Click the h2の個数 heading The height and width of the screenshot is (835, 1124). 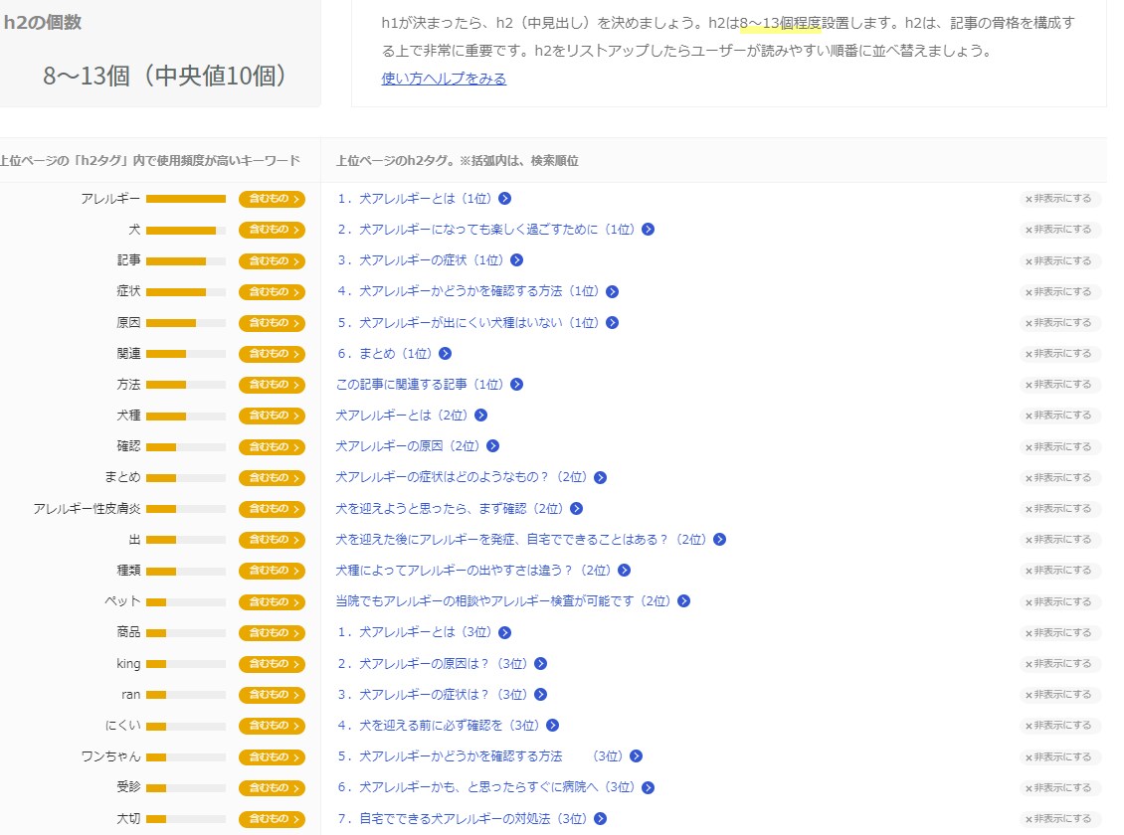tap(43, 22)
